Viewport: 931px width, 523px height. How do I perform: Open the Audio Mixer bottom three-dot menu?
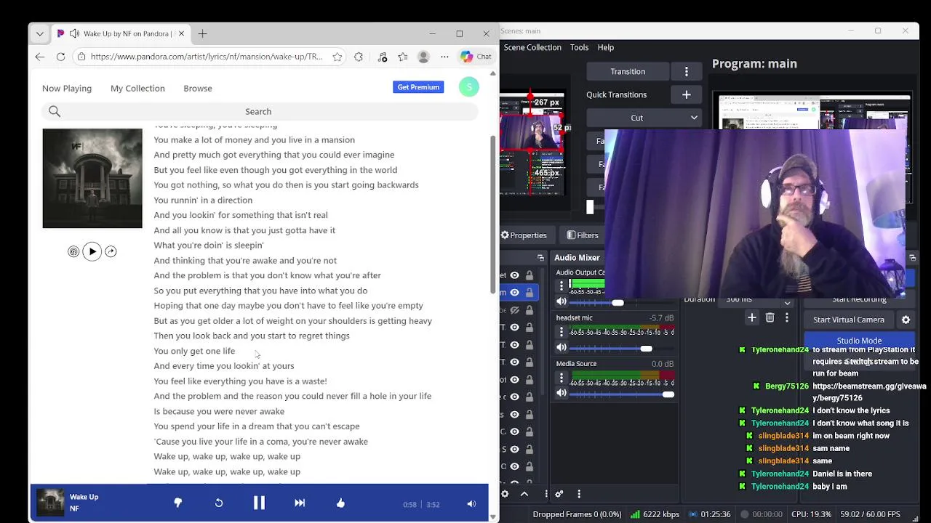tap(579, 494)
